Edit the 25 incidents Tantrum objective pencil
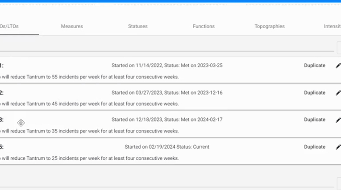Viewport: 341px width, 190px height. coord(338,147)
